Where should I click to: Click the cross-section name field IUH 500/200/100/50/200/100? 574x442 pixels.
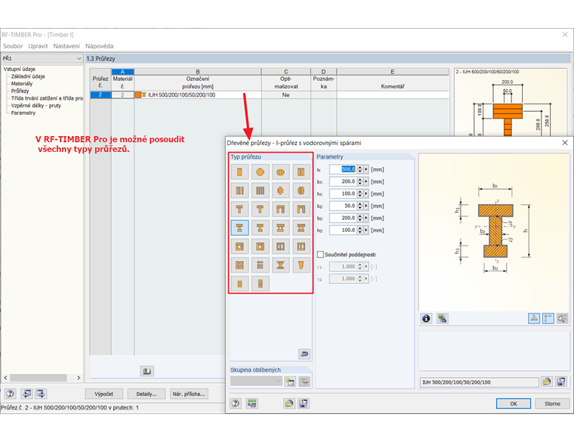coord(479,382)
